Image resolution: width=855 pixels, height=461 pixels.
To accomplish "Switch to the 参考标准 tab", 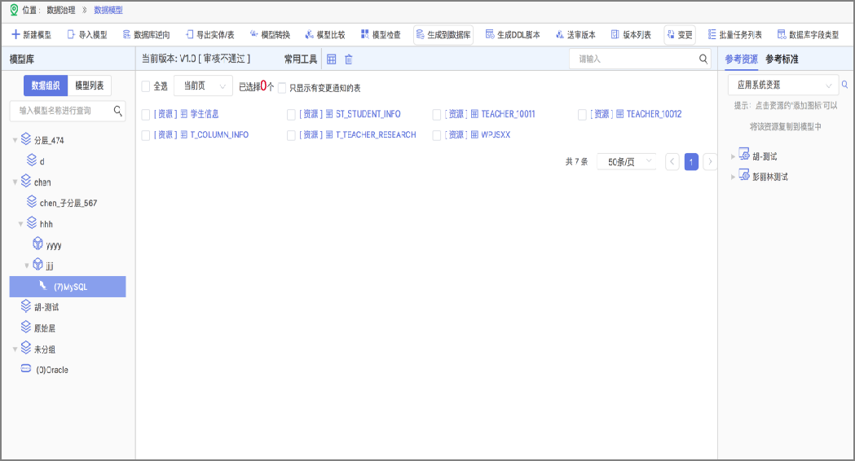I will (x=782, y=59).
